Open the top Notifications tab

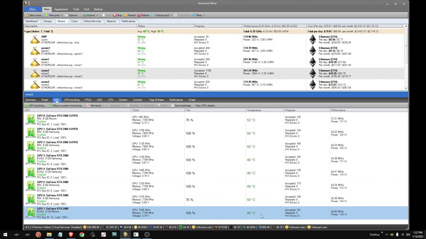[x=128, y=21]
